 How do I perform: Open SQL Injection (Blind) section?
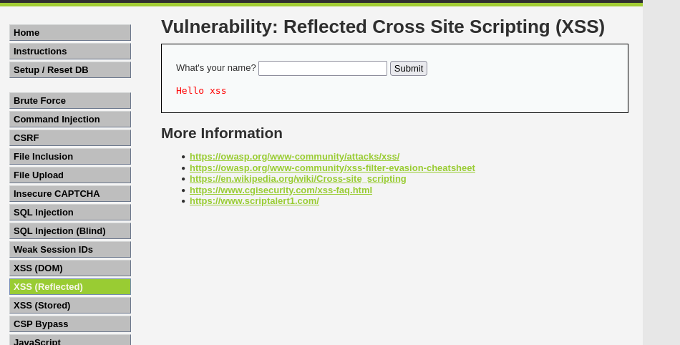(x=69, y=231)
